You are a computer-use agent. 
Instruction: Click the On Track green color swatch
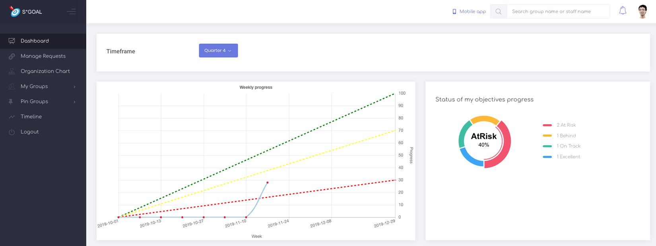pyautogui.click(x=547, y=146)
